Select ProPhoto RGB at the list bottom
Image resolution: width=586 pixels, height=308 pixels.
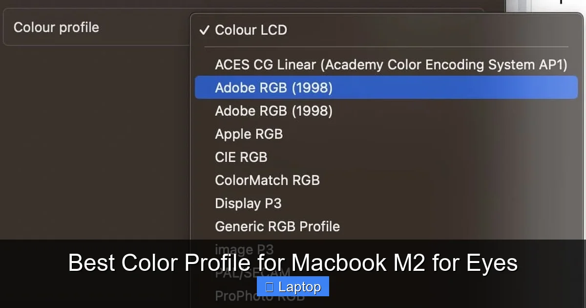(259, 296)
